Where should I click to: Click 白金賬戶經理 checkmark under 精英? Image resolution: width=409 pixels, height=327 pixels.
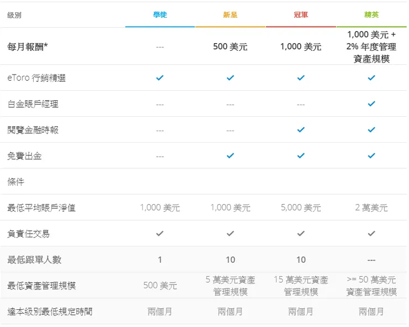(x=371, y=103)
